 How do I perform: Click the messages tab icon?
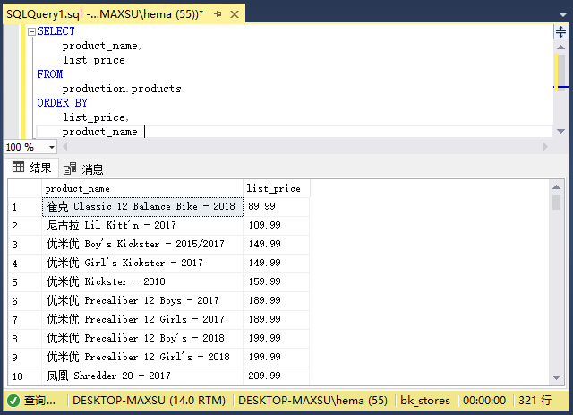coord(70,169)
